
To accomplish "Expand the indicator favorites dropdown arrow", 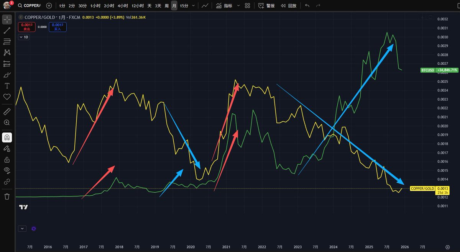I will [x=238, y=6].
